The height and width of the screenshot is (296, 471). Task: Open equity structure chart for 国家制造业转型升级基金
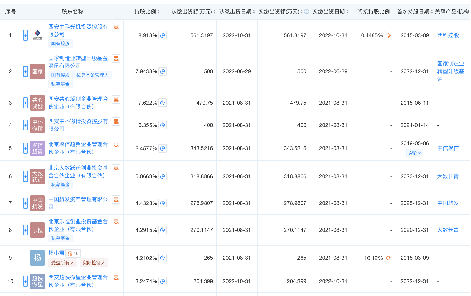tap(116, 59)
